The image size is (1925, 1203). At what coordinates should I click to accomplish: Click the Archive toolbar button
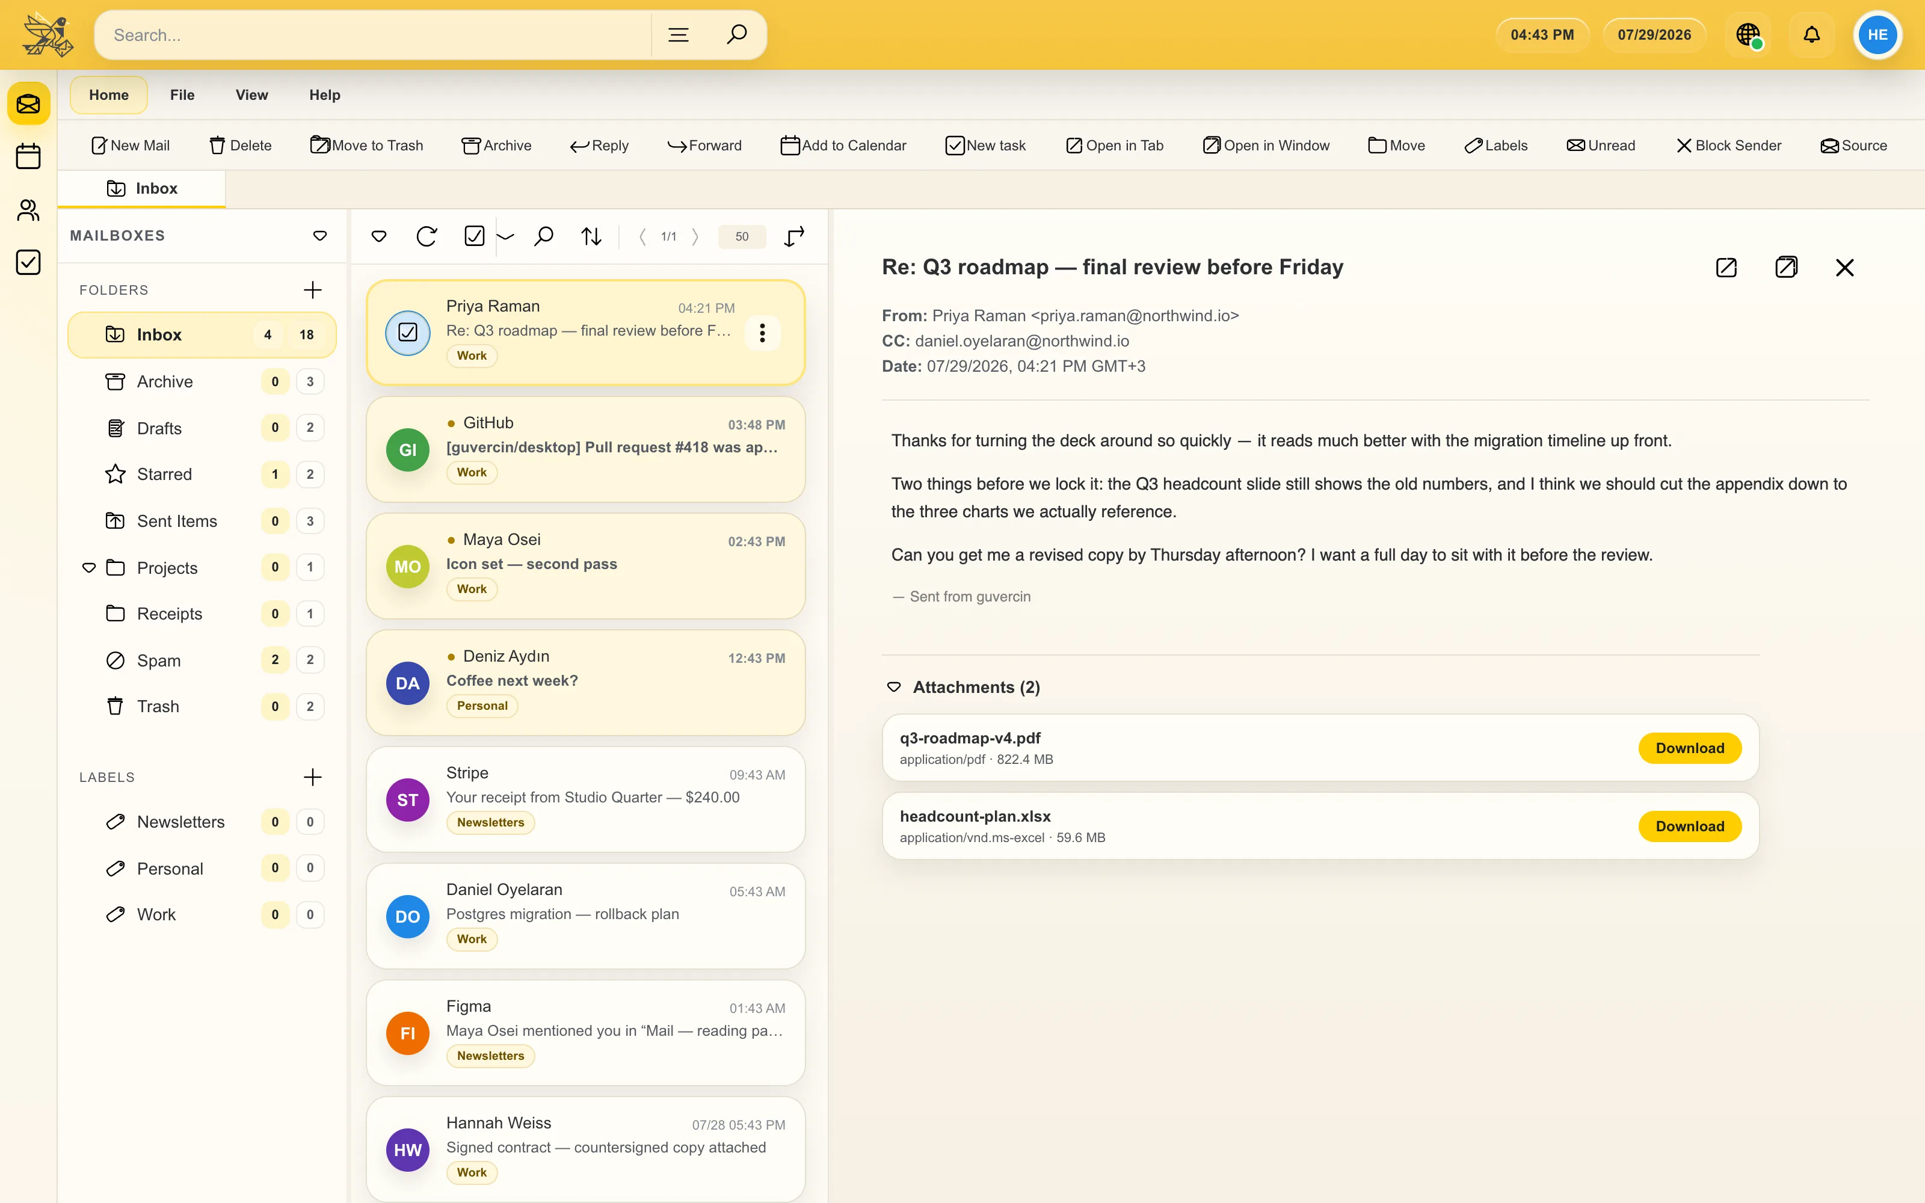click(496, 146)
